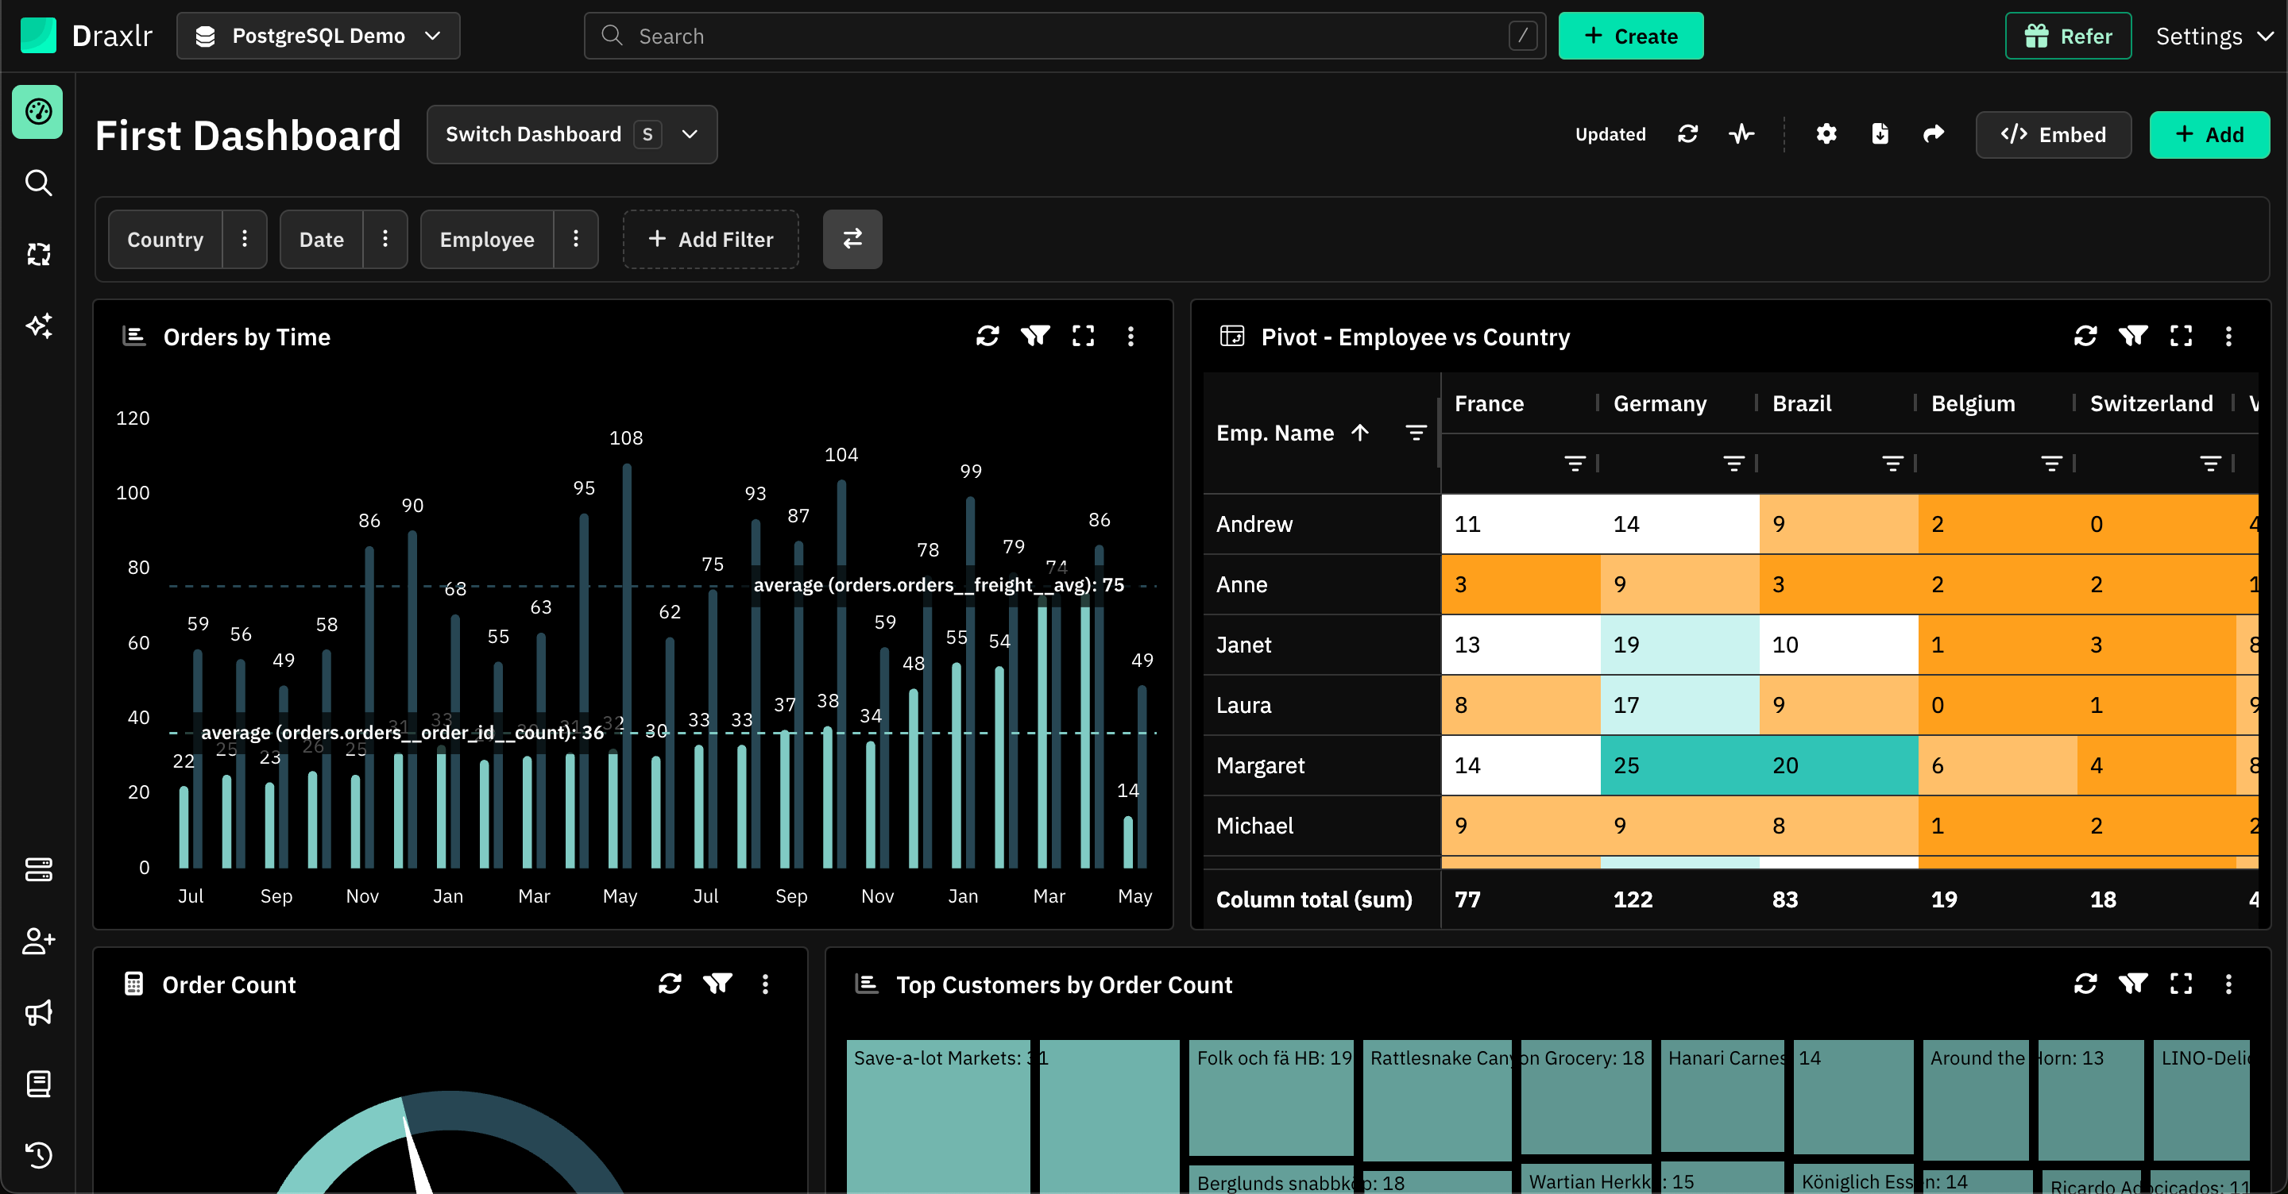Open filter icon on Order Count card

(x=717, y=984)
